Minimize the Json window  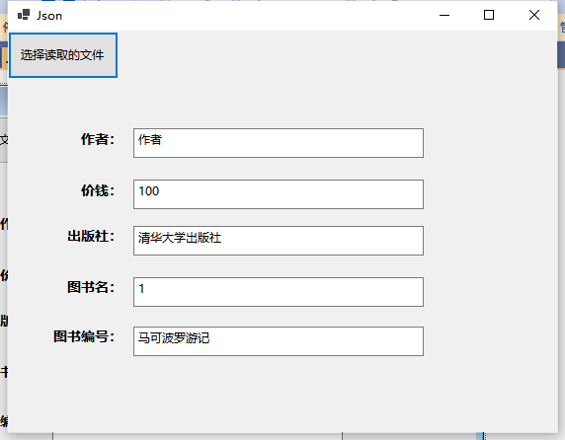[x=444, y=15]
